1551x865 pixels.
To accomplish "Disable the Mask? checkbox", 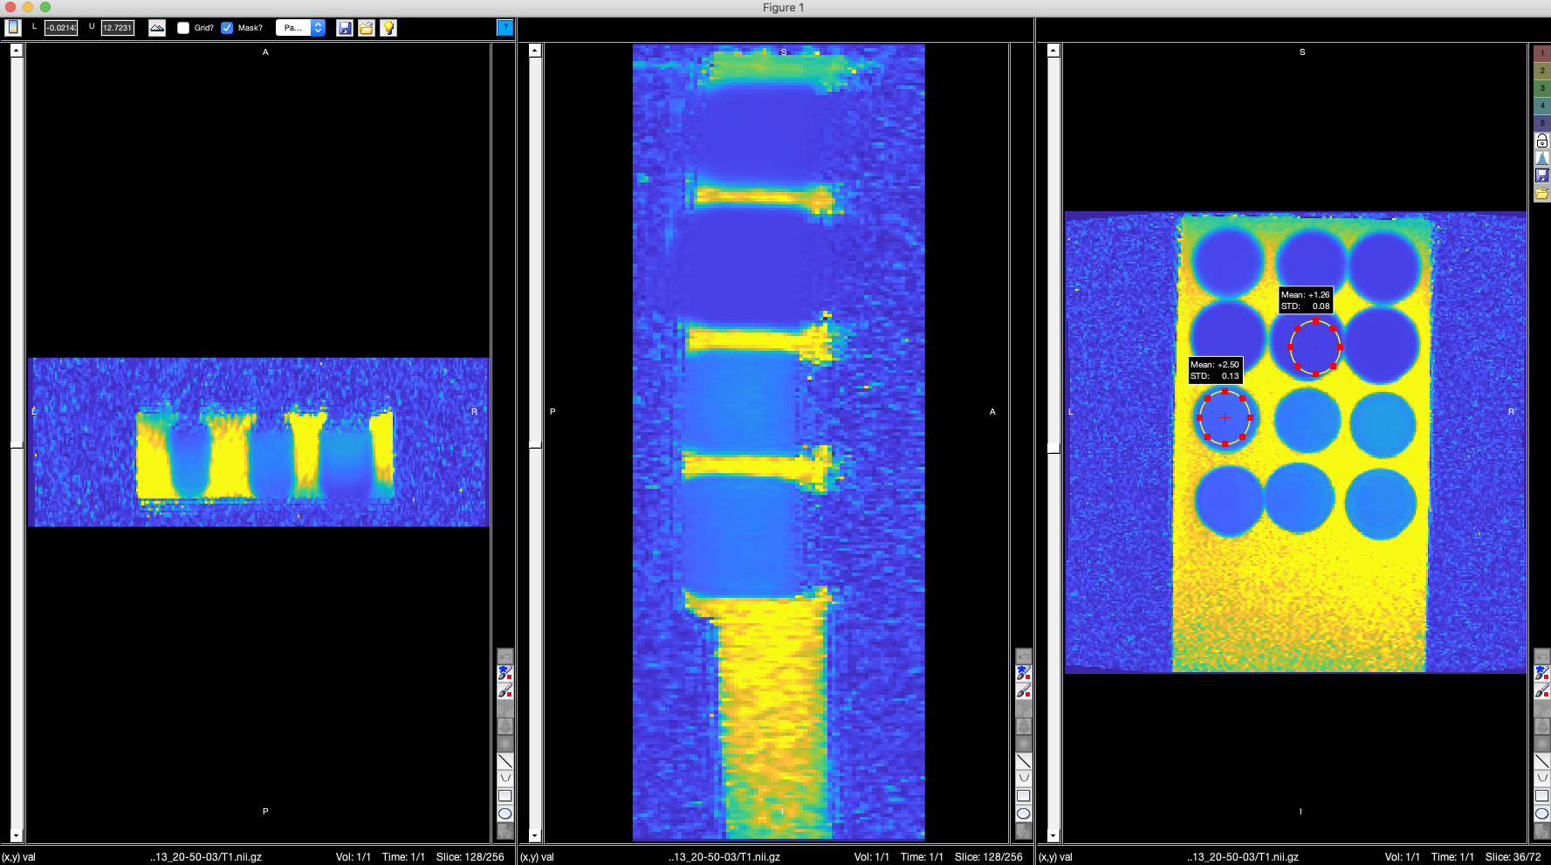I will pyautogui.click(x=227, y=27).
